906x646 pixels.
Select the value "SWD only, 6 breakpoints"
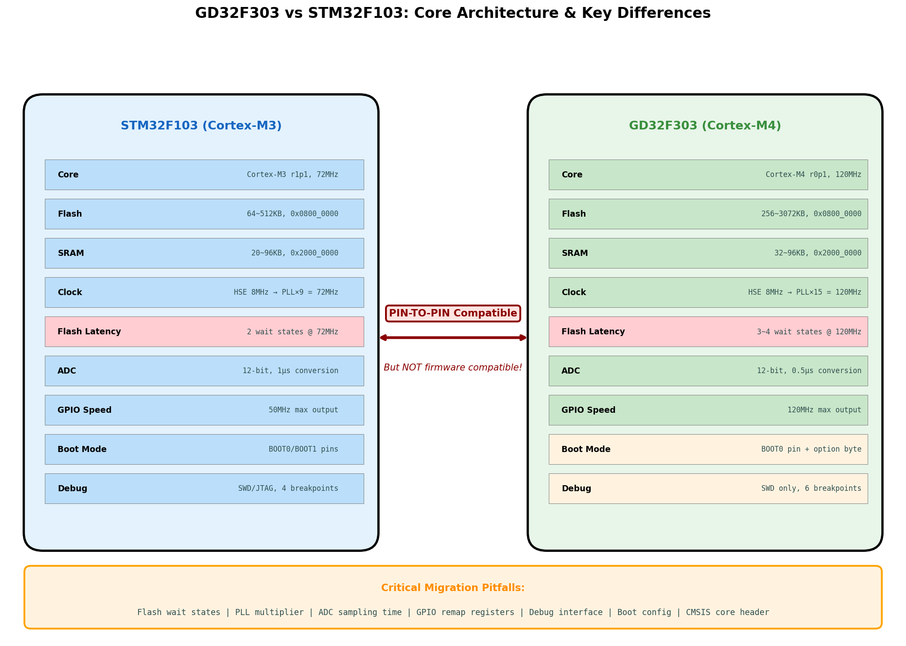pos(811,489)
